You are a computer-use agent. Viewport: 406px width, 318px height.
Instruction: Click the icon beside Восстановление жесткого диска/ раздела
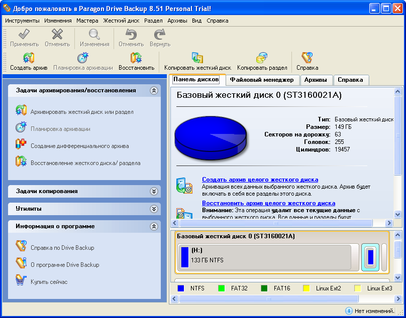(x=21, y=162)
